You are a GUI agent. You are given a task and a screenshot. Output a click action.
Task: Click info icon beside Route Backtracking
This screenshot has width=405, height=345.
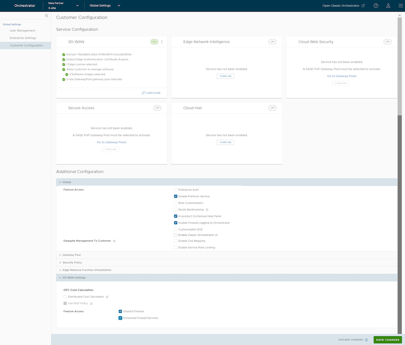click(207, 210)
